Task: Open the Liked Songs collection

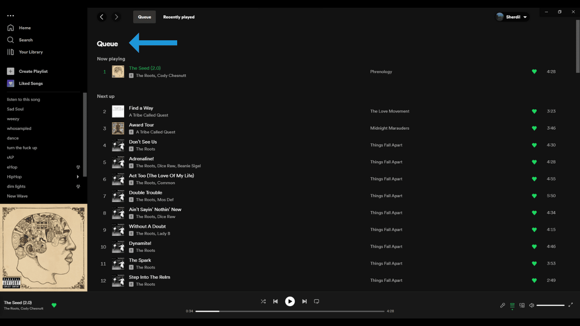Action: point(25,83)
